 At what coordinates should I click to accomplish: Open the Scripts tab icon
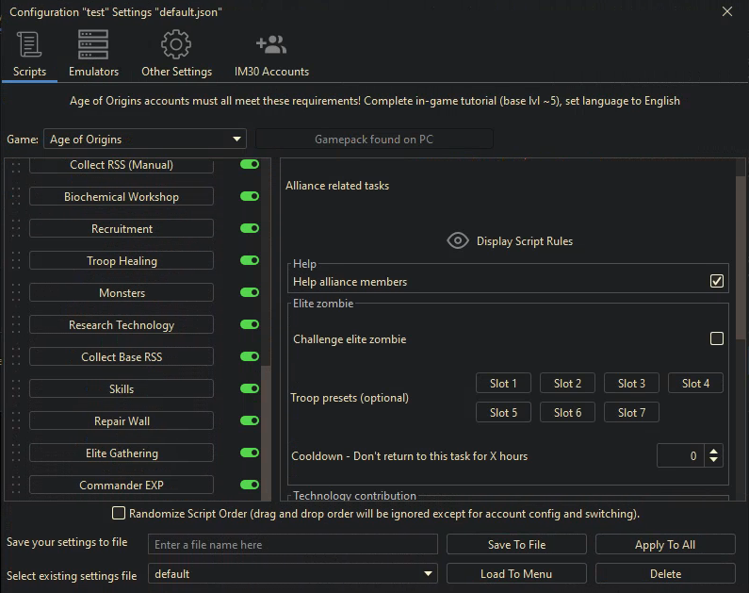[x=29, y=45]
